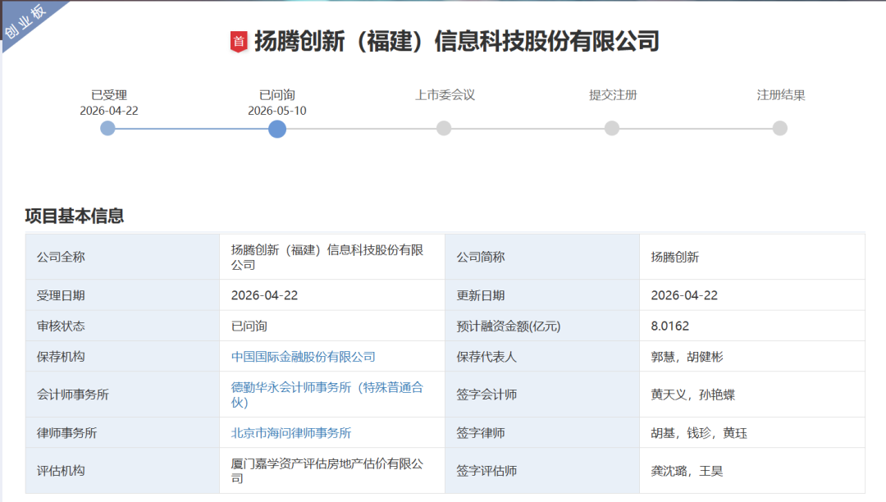Click the 会计师事务所 label cell
886x502 pixels.
tap(122, 395)
